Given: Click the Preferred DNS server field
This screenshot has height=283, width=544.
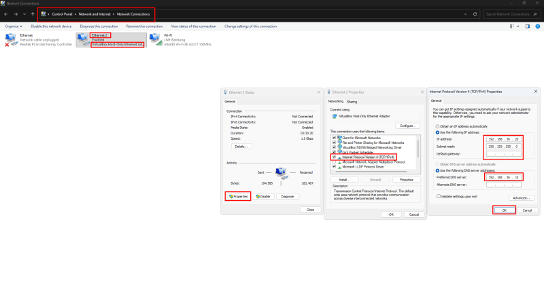Looking at the screenshot, I should [503, 177].
